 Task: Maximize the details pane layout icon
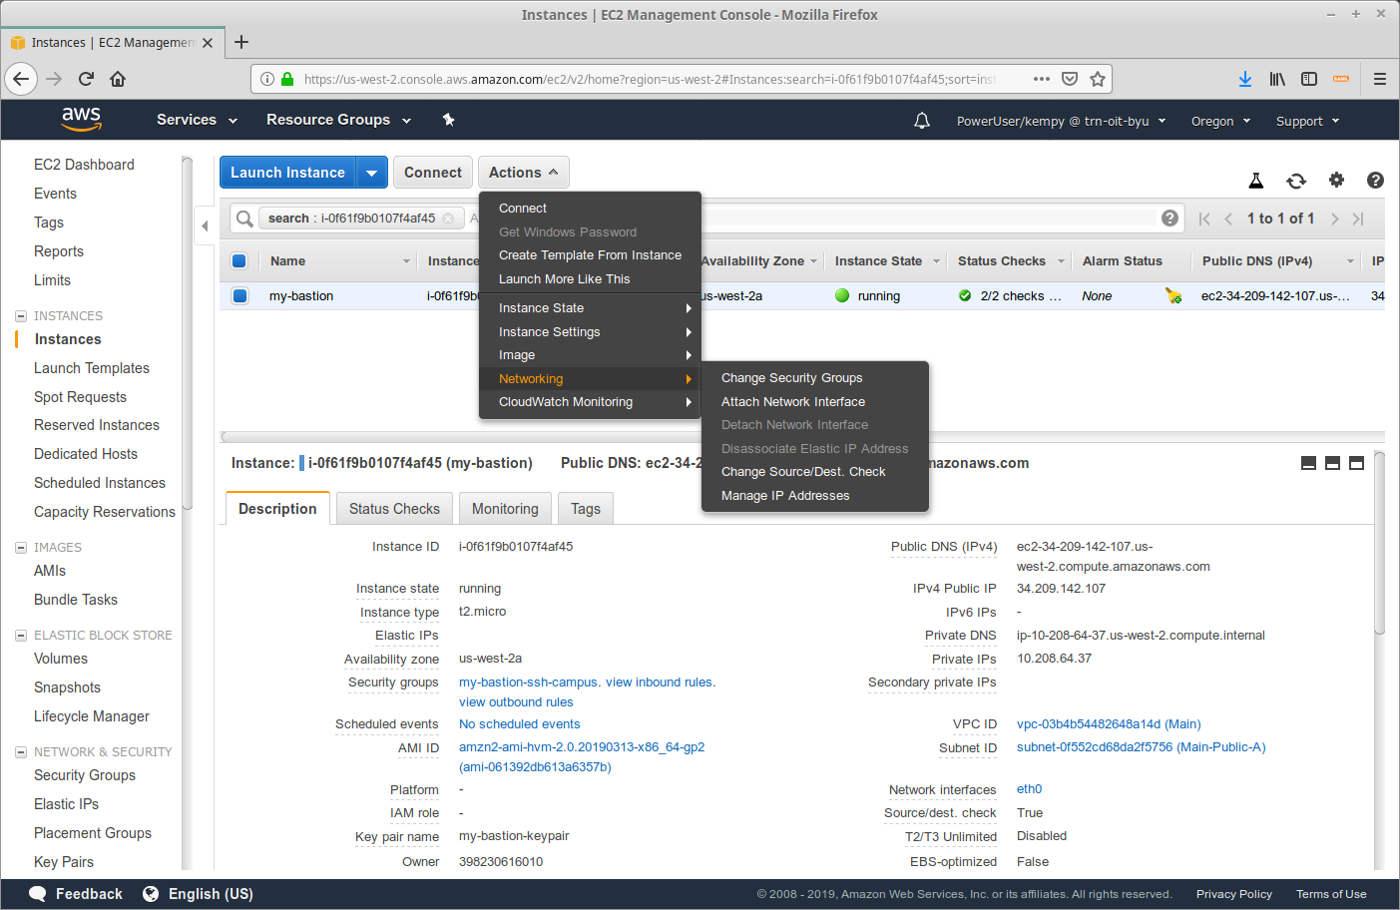point(1356,463)
